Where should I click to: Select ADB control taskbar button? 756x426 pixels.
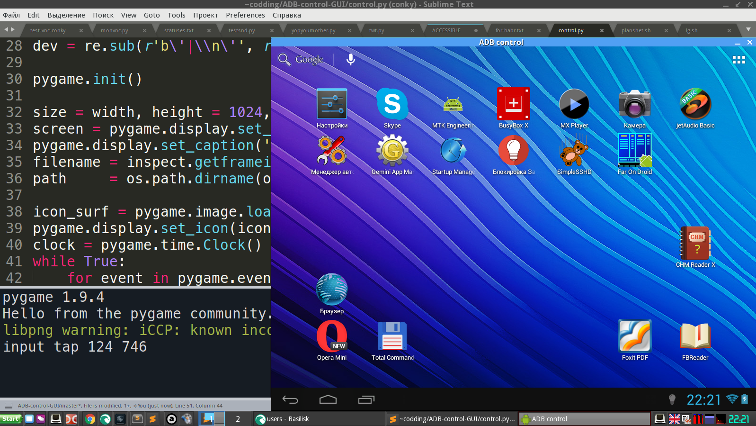pyautogui.click(x=585, y=419)
